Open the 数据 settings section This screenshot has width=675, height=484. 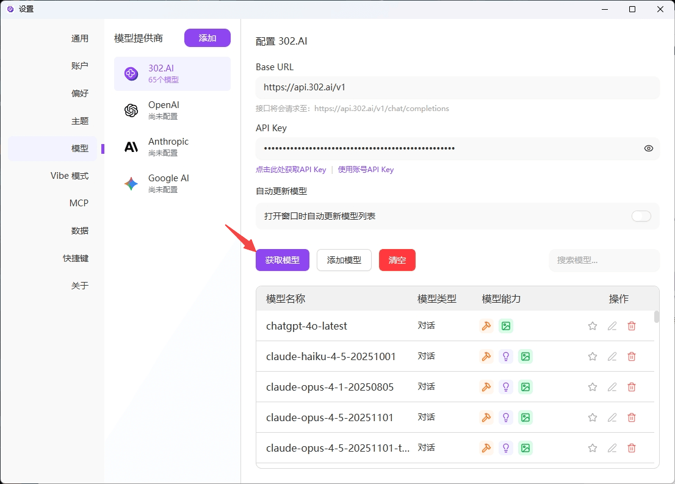click(79, 231)
